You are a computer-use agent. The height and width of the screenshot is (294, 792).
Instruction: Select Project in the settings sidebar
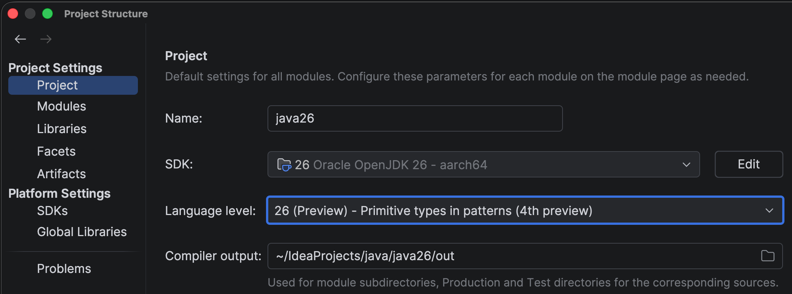point(57,85)
